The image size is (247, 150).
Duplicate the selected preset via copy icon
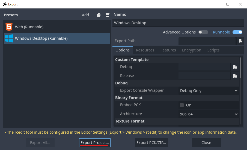pyautogui.click(x=99, y=15)
